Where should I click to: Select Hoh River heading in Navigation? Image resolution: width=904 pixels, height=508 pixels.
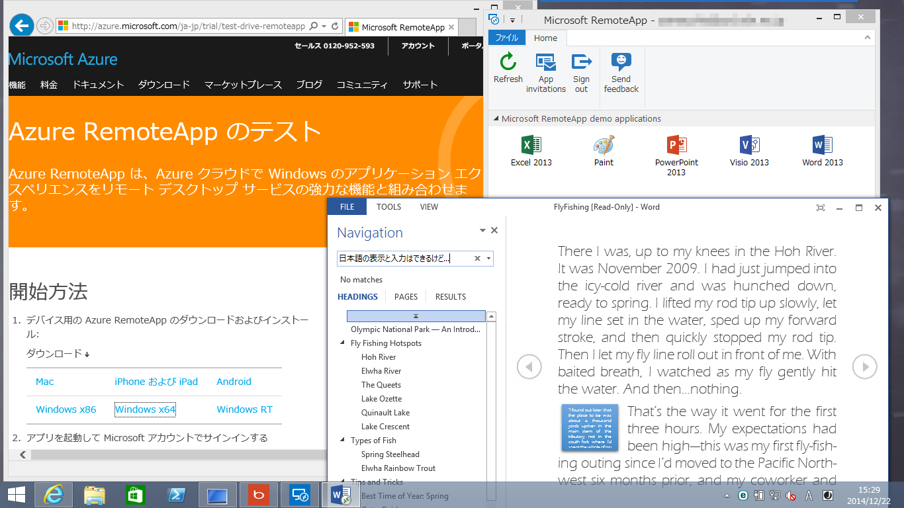tap(379, 357)
